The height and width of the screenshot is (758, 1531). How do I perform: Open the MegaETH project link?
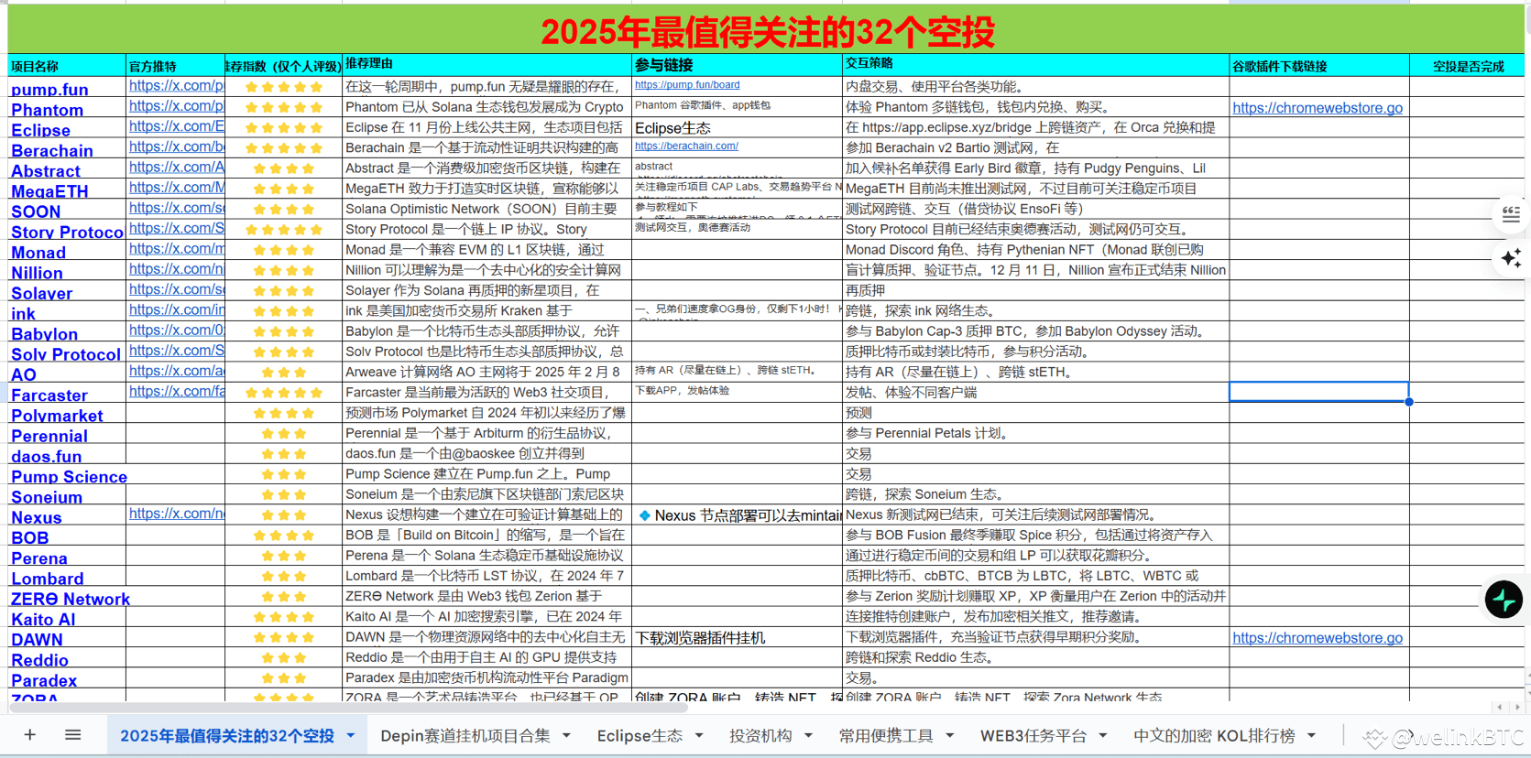tap(49, 191)
